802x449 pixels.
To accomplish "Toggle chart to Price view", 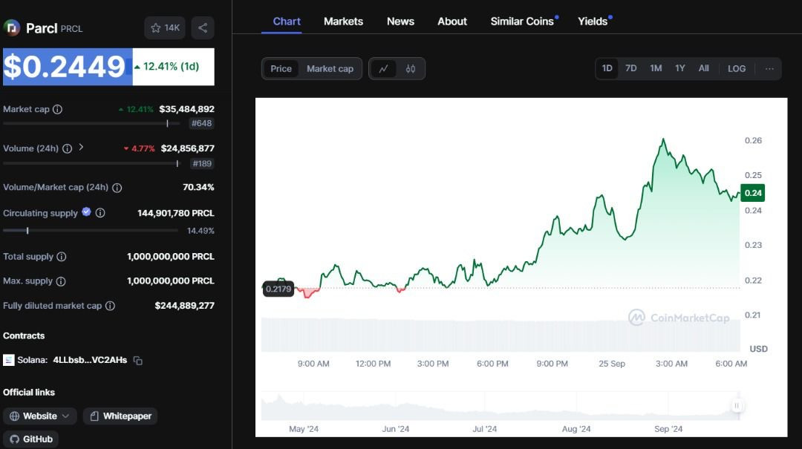I will pyautogui.click(x=281, y=68).
